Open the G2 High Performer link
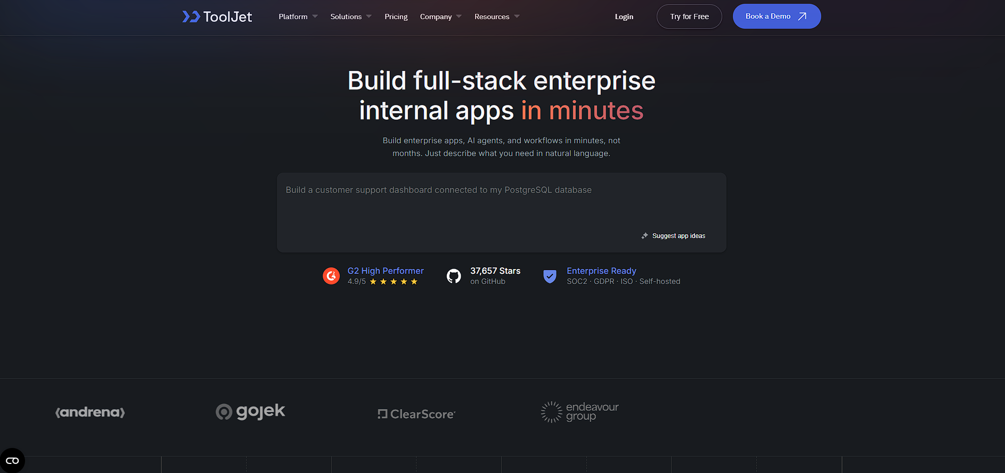 386,271
